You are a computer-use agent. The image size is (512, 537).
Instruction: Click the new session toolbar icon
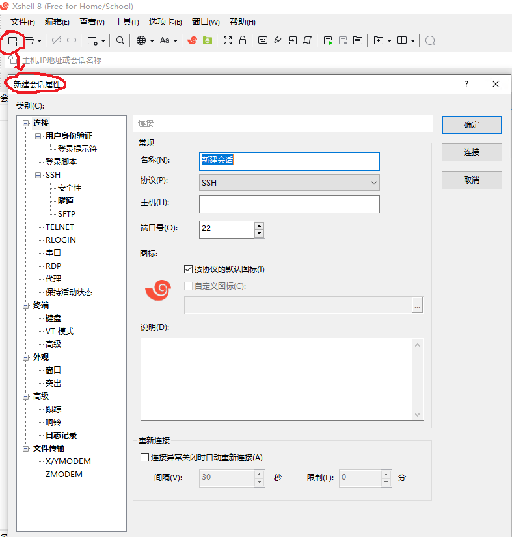pyautogui.click(x=13, y=40)
